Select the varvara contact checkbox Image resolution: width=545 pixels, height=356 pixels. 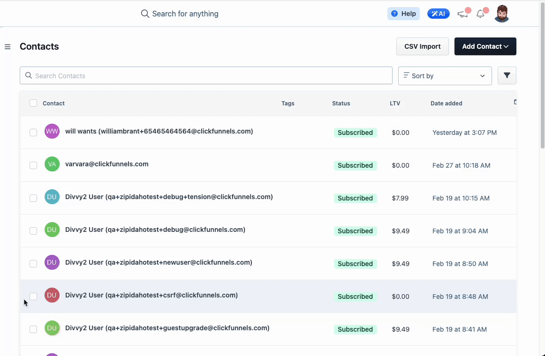[x=33, y=165]
